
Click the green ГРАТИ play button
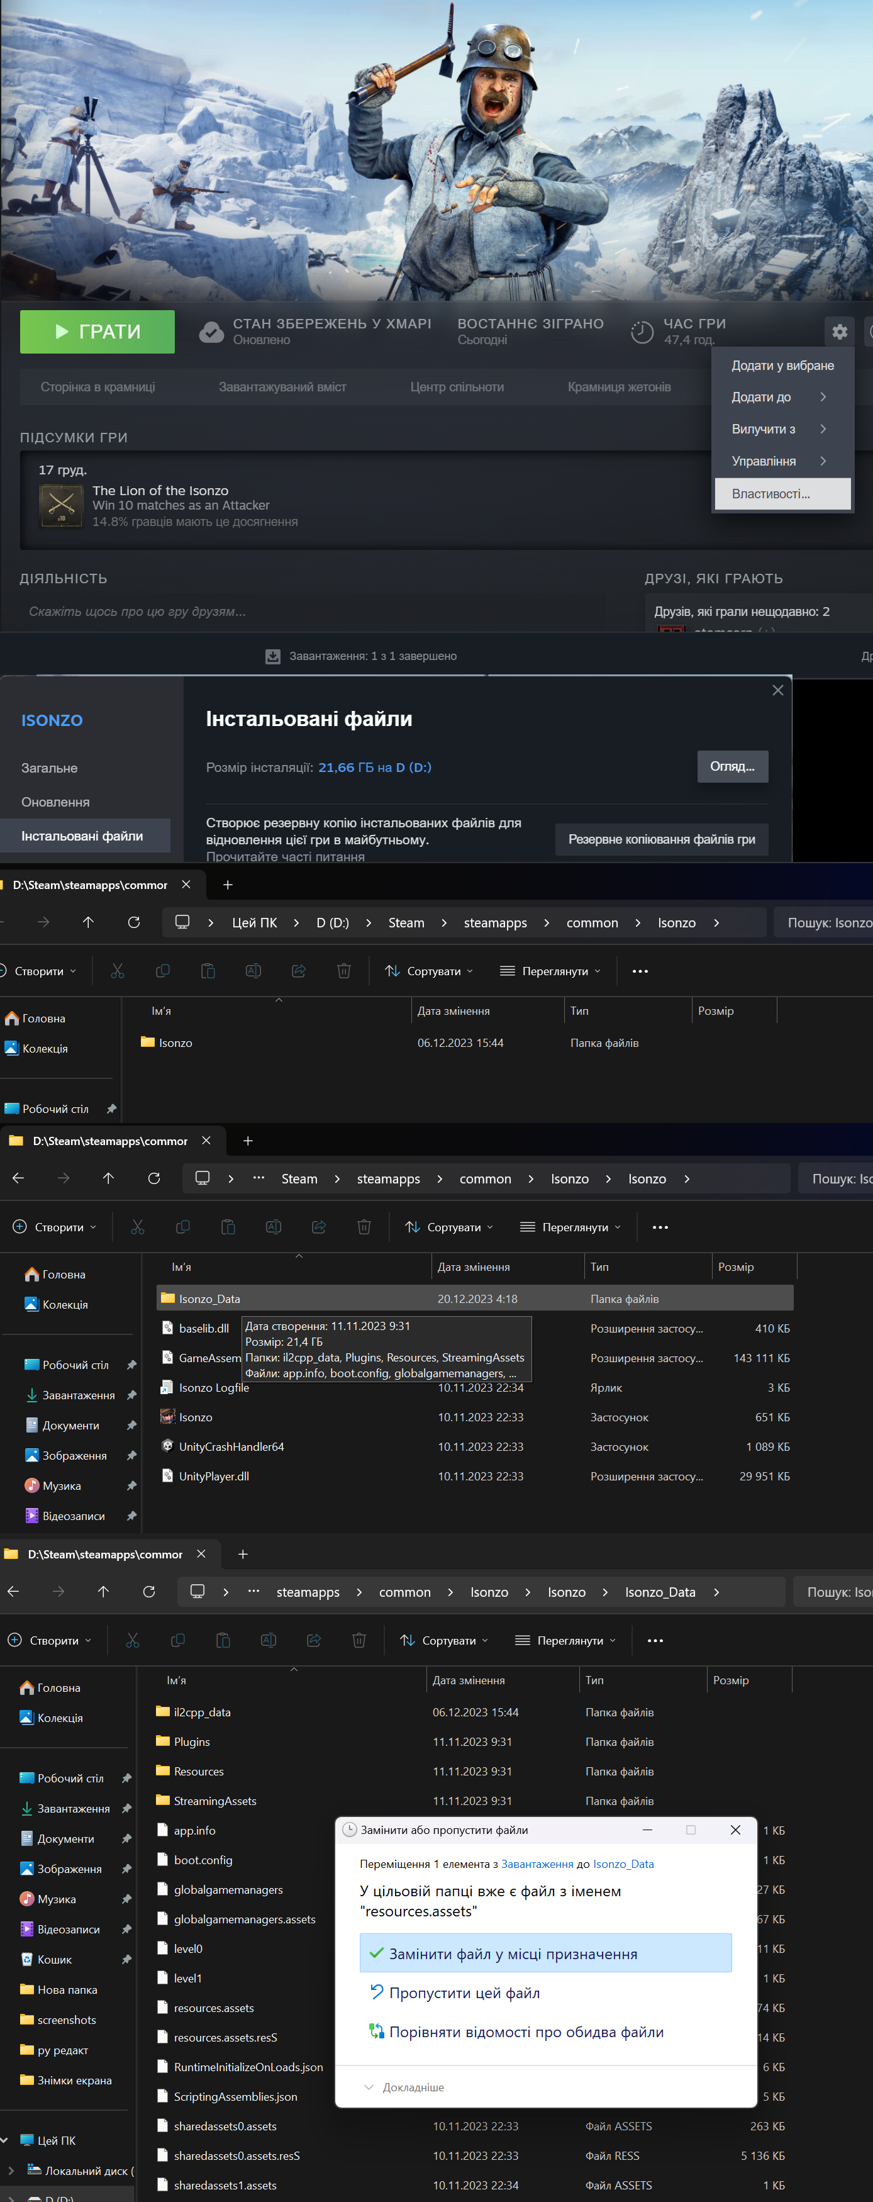[97, 332]
